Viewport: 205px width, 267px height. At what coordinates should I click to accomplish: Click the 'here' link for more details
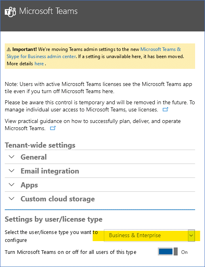[39, 64]
